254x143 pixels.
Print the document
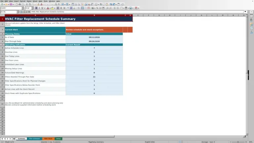20,4
